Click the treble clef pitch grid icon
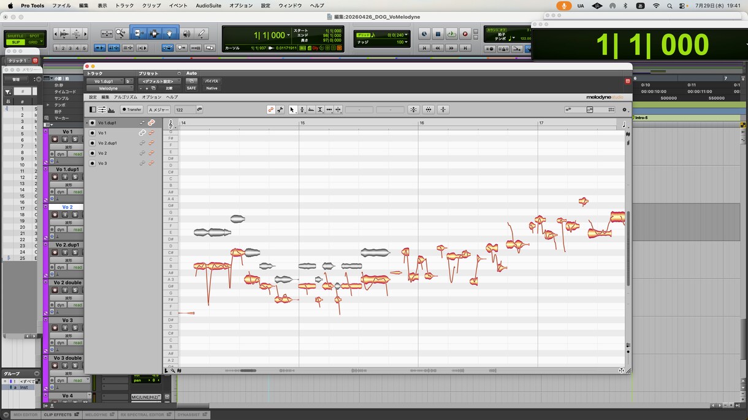The image size is (748, 420). click(x=170, y=124)
